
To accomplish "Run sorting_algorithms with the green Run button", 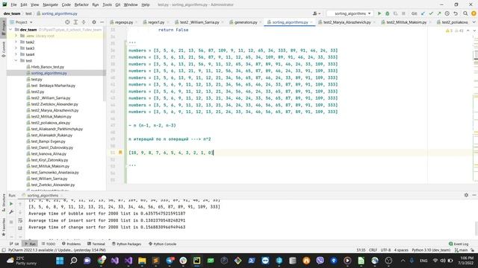I will [379, 13].
